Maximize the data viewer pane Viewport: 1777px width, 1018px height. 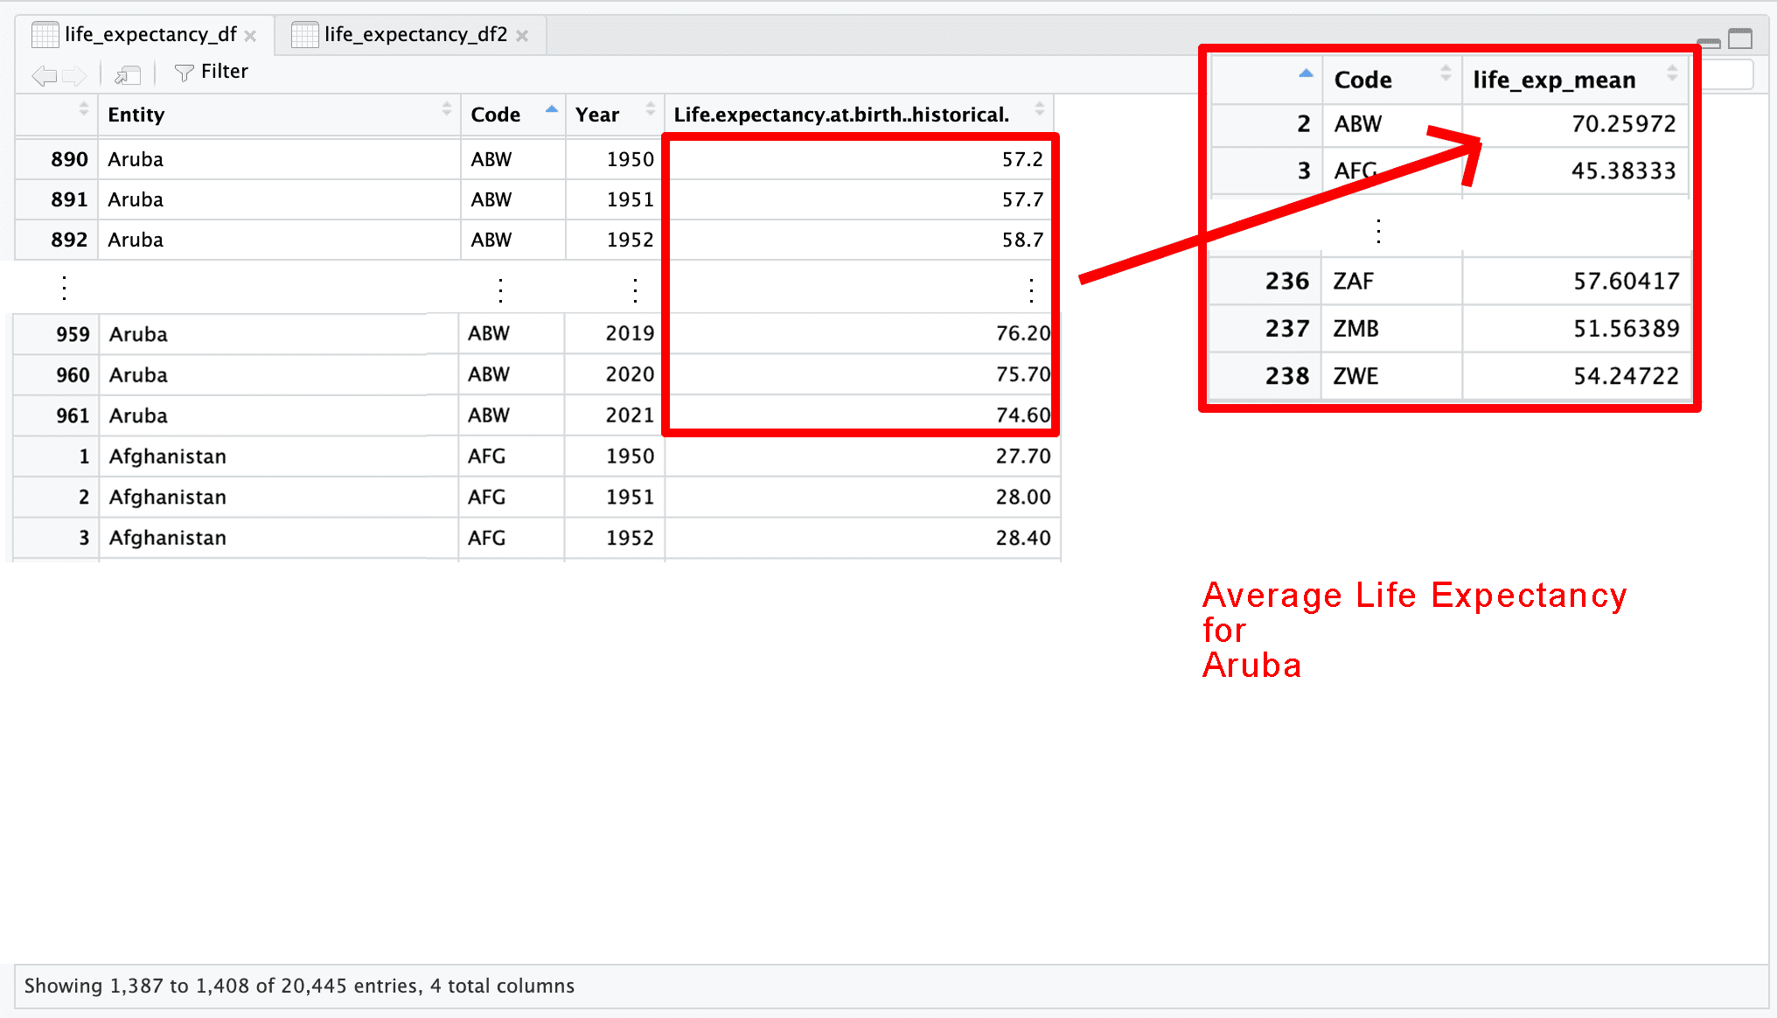(1740, 39)
